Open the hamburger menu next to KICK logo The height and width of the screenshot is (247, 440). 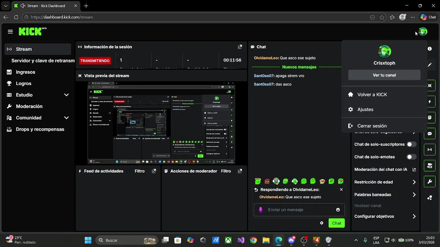10,32
